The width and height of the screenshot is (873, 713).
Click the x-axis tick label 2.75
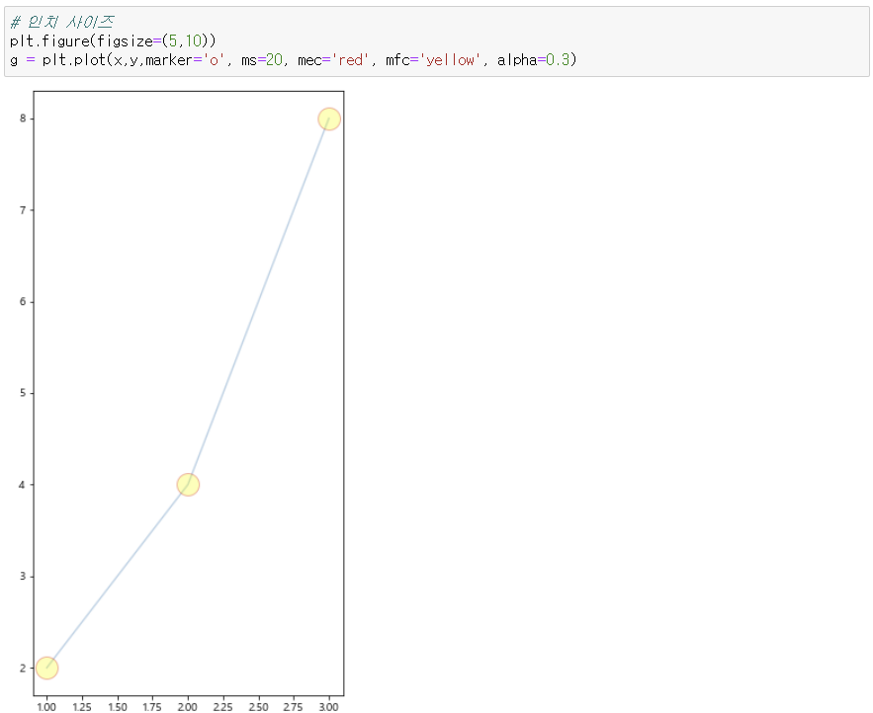pyautogui.click(x=294, y=707)
